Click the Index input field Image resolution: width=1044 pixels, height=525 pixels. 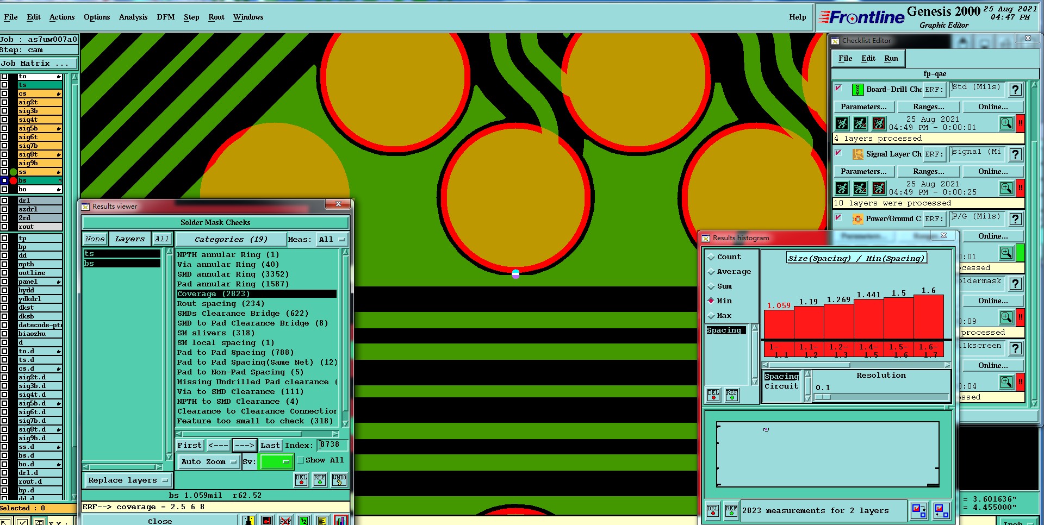[333, 445]
